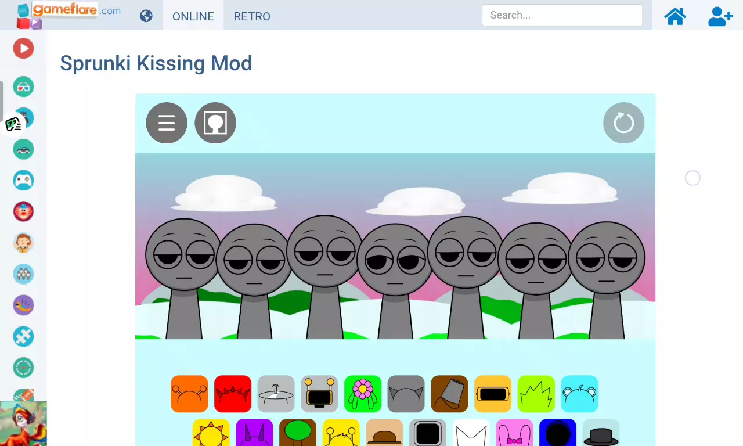
Task: Select the purple horned character icon
Action: pos(254,433)
